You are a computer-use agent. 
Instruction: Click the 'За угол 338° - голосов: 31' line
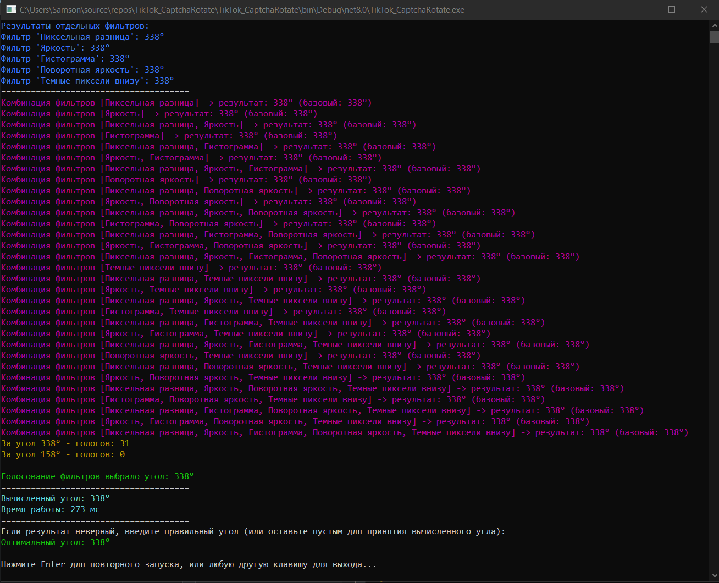(65, 443)
